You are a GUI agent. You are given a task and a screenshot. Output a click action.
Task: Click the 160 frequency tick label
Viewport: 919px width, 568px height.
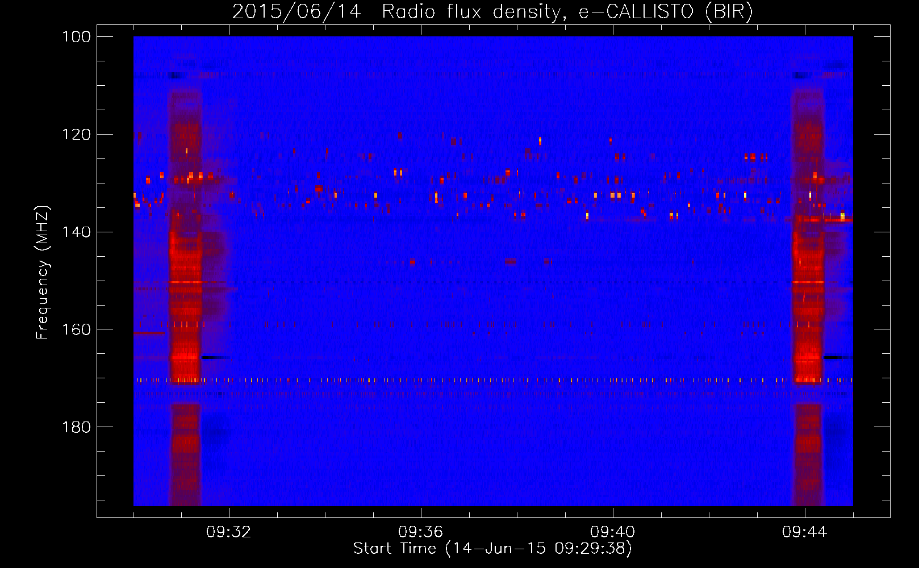coord(77,329)
